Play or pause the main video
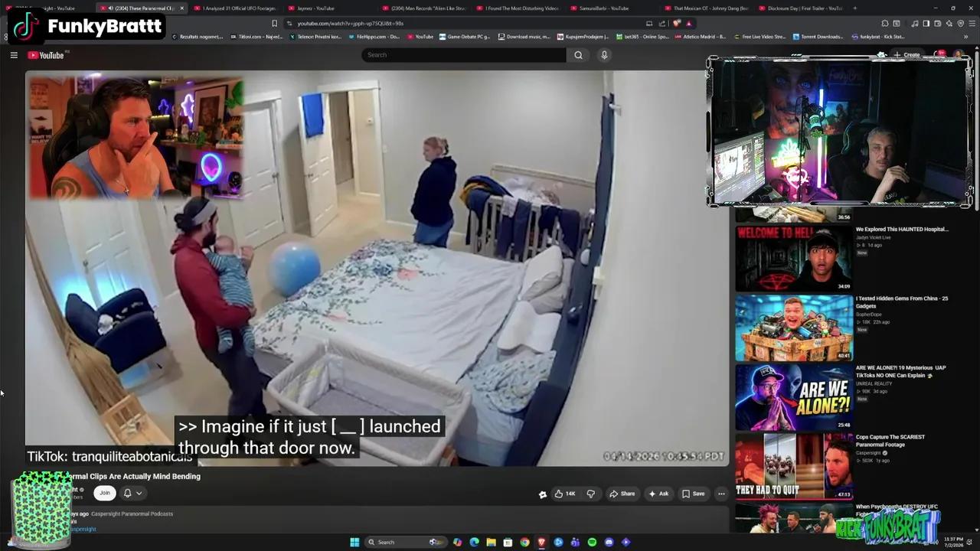Screen dimensions: 980x551 (377, 268)
